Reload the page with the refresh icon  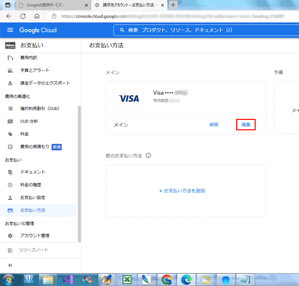click(23, 16)
